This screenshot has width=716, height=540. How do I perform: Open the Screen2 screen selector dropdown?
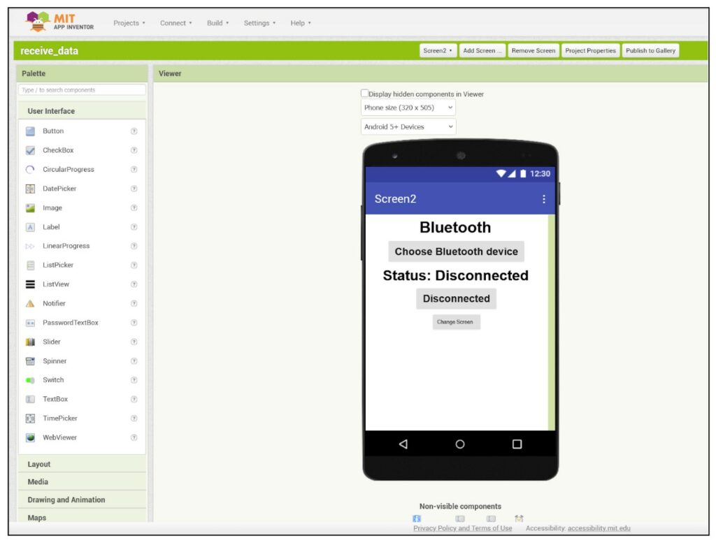click(437, 50)
